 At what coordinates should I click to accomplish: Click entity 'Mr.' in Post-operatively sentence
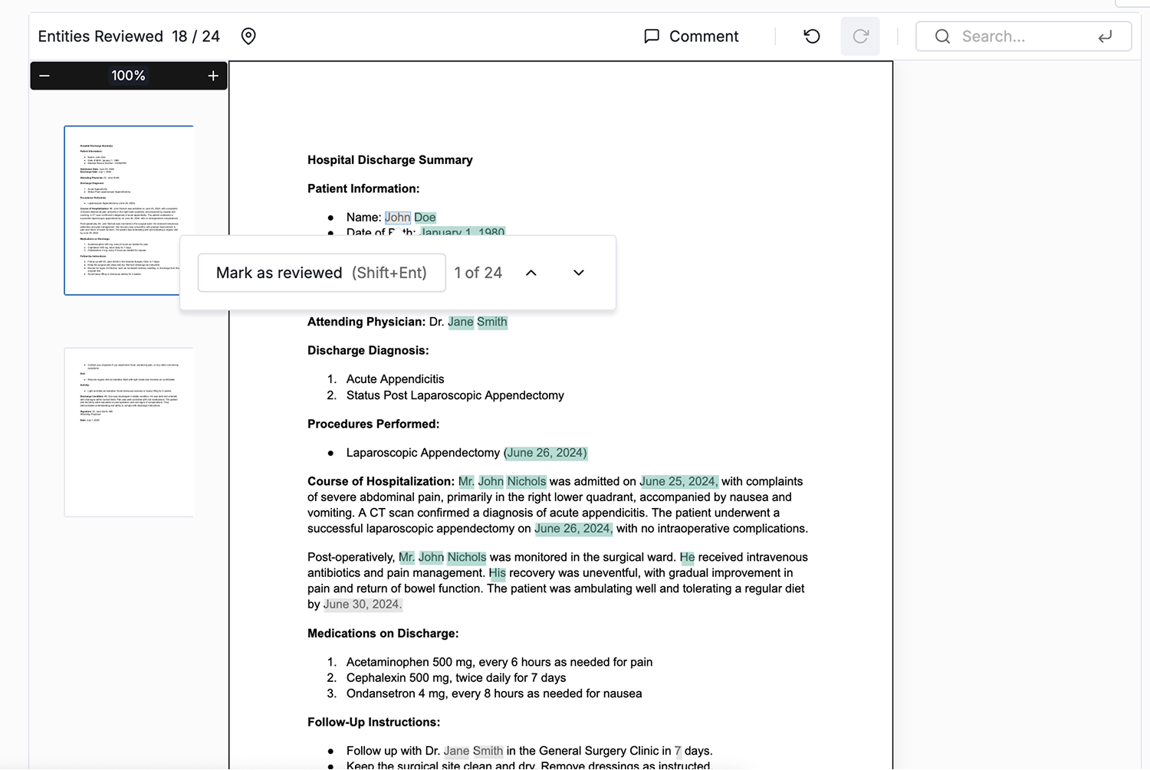click(x=406, y=558)
